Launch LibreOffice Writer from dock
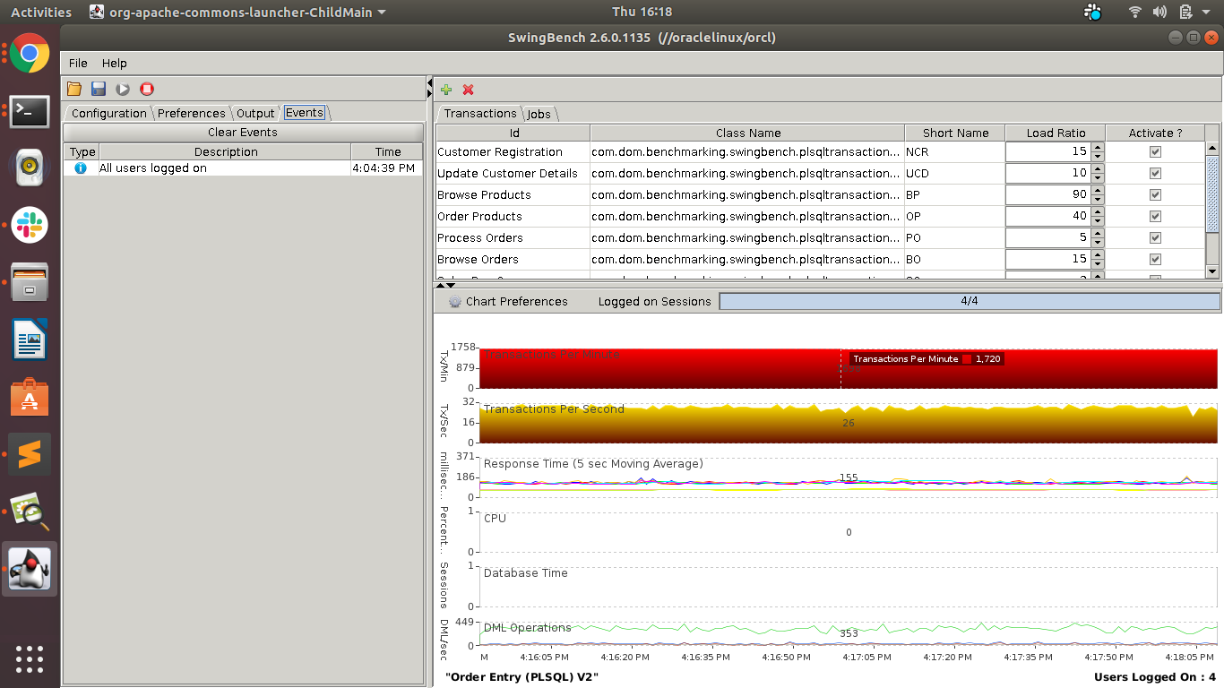This screenshot has width=1224, height=688. [x=30, y=340]
